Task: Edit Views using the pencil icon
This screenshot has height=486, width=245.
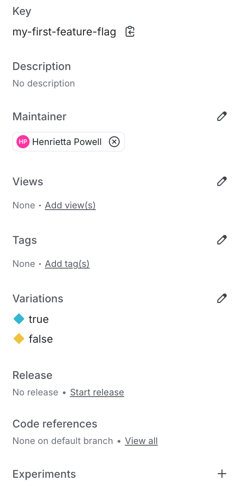Action: point(222,181)
